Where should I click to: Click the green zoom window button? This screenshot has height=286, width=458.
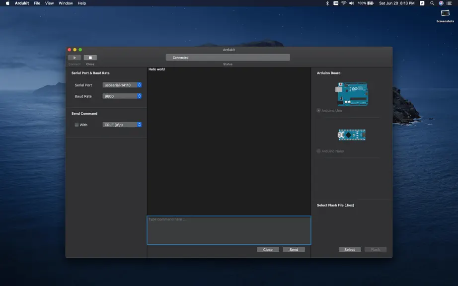click(80, 50)
